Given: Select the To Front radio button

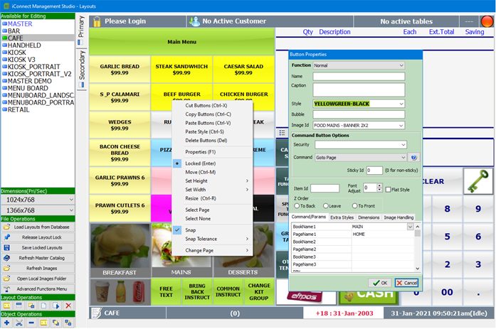Looking at the screenshot, I should (355, 206).
